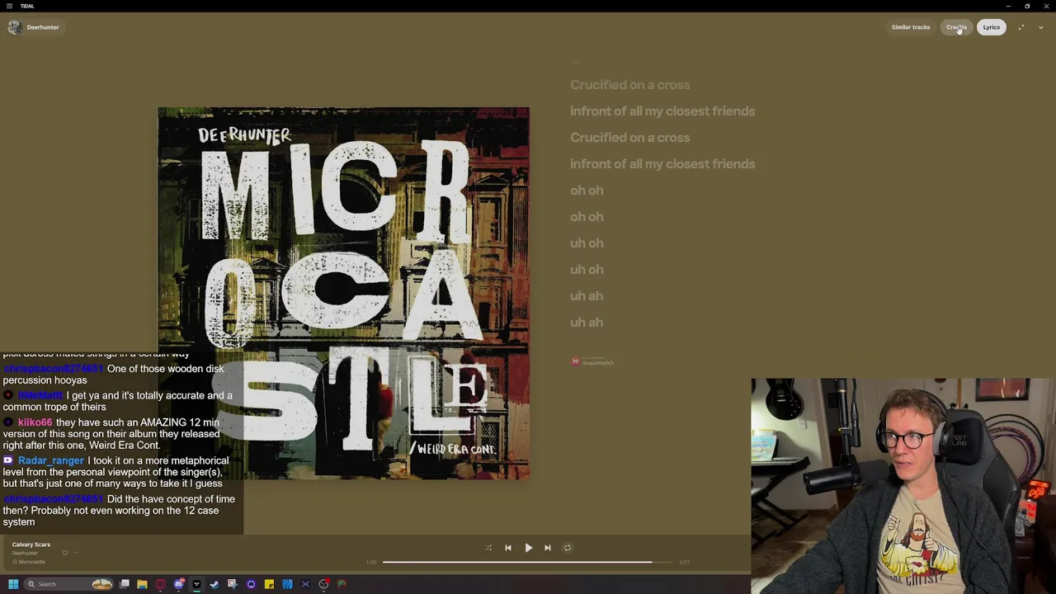
Task: Open the blue striped app taskbar icon
Action: point(287,584)
